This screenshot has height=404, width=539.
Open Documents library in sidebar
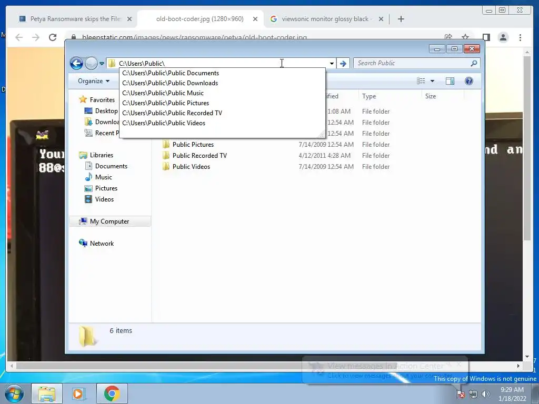(111, 166)
